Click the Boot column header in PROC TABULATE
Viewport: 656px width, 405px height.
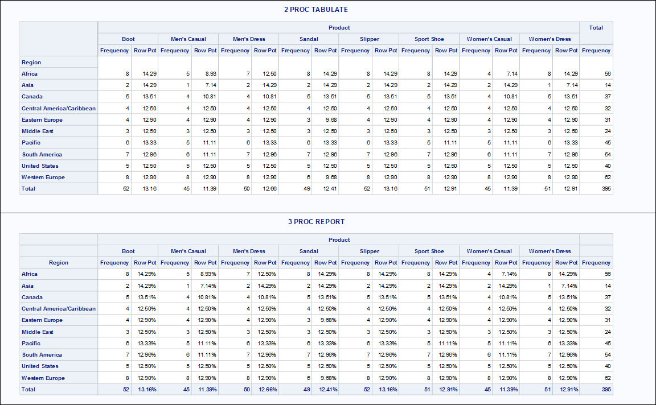(x=128, y=39)
